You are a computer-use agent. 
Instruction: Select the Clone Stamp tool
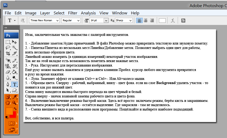coord(8,66)
